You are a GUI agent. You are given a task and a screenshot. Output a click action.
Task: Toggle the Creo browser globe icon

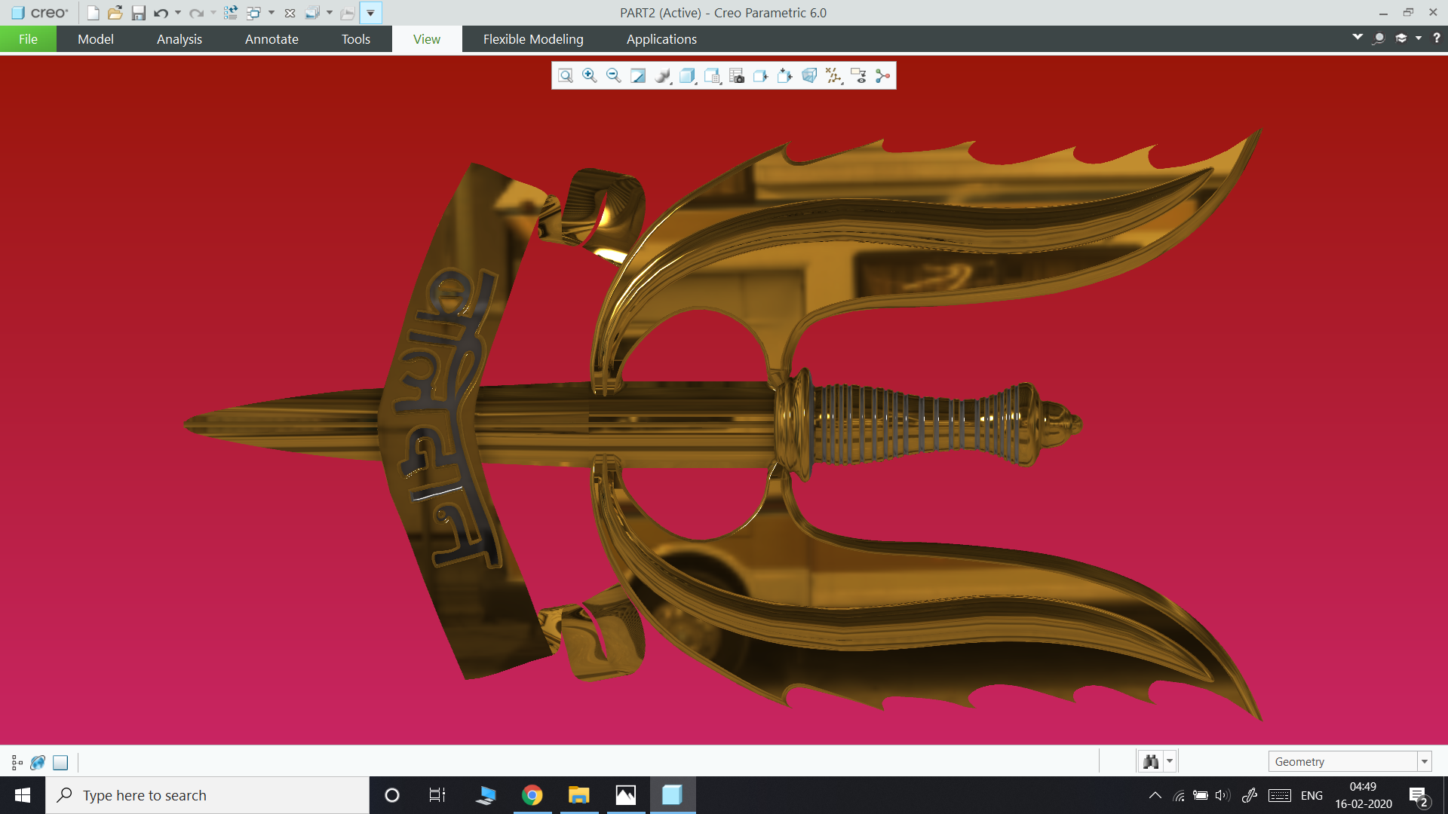pos(38,763)
